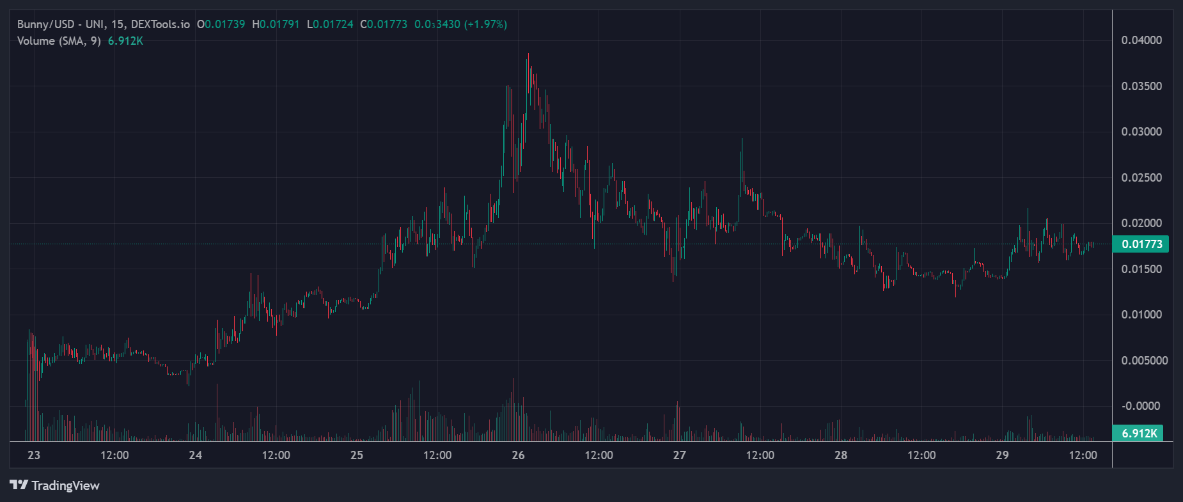Click the date label 23 on time axis
The image size is (1183, 502).
[34, 455]
